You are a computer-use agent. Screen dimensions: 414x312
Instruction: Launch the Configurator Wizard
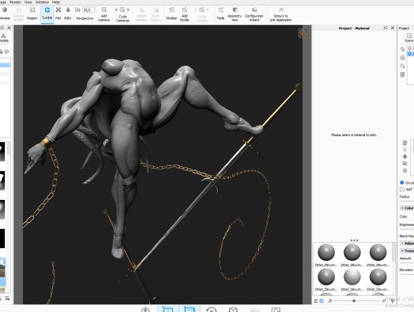pyautogui.click(x=254, y=14)
